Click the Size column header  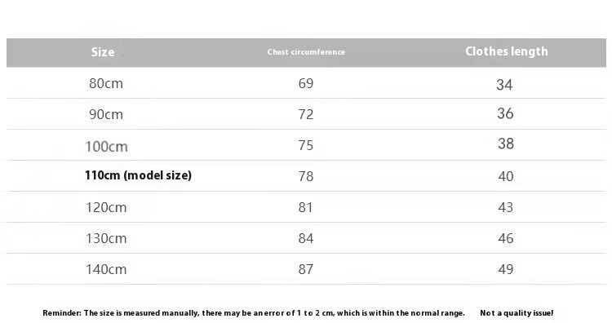point(103,52)
